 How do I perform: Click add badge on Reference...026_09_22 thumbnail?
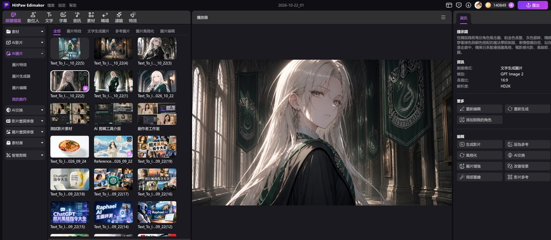[129, 154]
